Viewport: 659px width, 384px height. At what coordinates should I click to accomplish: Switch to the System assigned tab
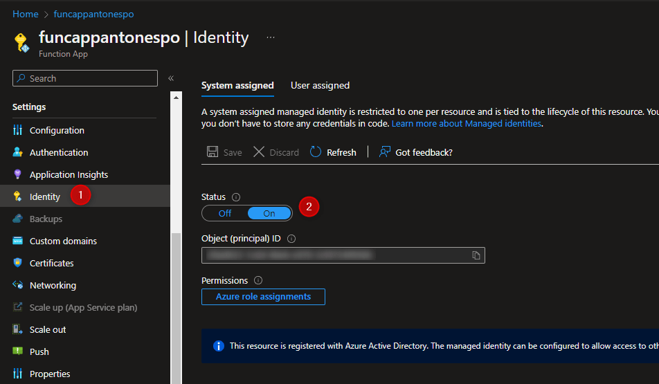point(237,85)
